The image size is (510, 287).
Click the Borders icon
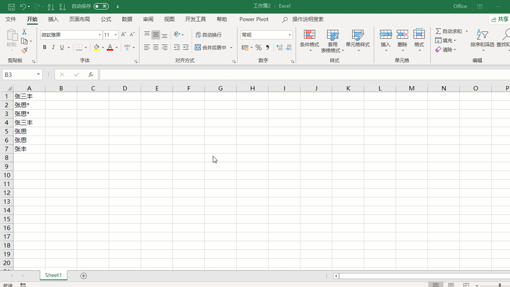[x=79, y=47]
